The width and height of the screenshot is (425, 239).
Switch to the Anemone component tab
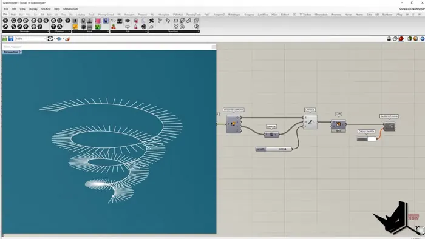click(x=336, y=15)
